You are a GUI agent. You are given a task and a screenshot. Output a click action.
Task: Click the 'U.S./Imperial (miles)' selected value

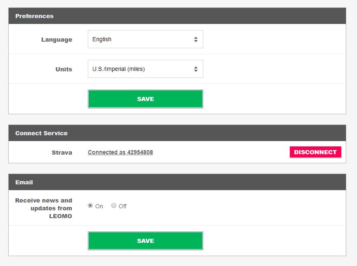[119, 69]
